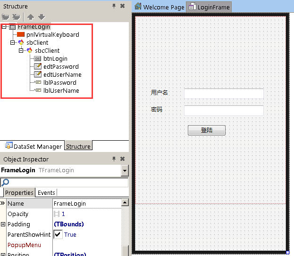This screenshot has height=256, width=294.
Task: Switch to the Events tab
Action: click(x=46, y=192)
